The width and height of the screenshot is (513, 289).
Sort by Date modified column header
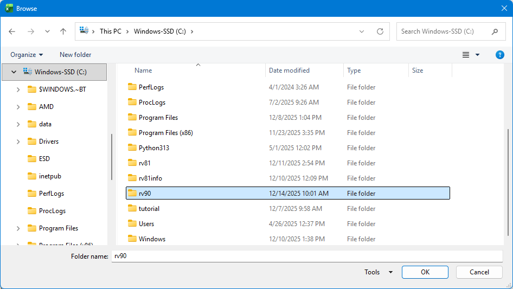pyautogui.click(x=290, y=70)
